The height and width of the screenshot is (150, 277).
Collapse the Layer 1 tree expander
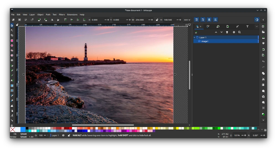pyautogui.click(x=194, y=37)
